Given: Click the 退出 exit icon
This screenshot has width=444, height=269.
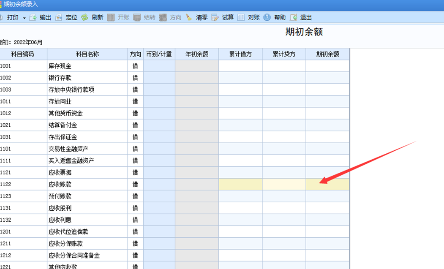Looking at the screenshot, I should pyautogui.click(x=293, y=18).
